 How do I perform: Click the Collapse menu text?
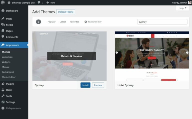[x=13, y=108]
